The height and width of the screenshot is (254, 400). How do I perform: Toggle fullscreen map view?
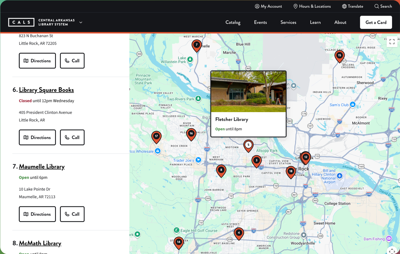392,42
